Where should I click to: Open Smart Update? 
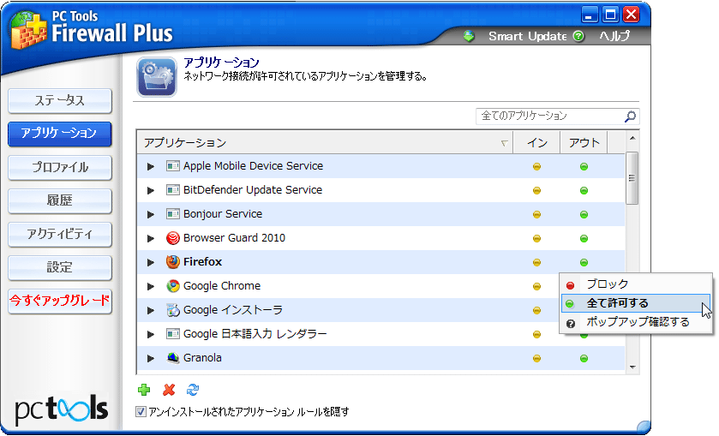pos(527,36)
